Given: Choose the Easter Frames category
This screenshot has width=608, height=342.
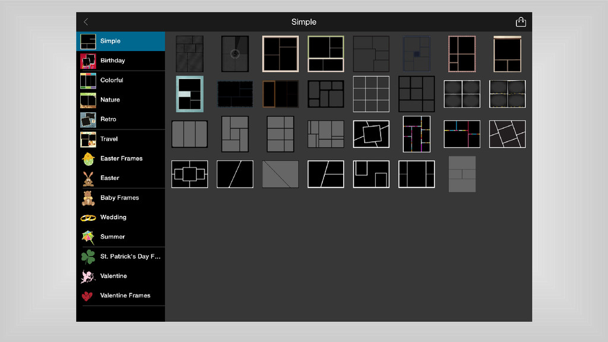Looking at the screenshot, I should 121,159.
